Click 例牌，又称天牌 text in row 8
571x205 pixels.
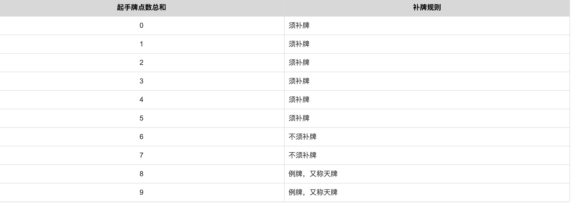click(x=313, y=174)
